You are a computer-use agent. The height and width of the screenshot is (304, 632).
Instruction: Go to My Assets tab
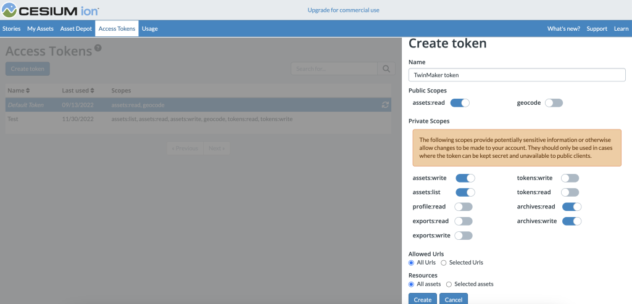(40, 28)
